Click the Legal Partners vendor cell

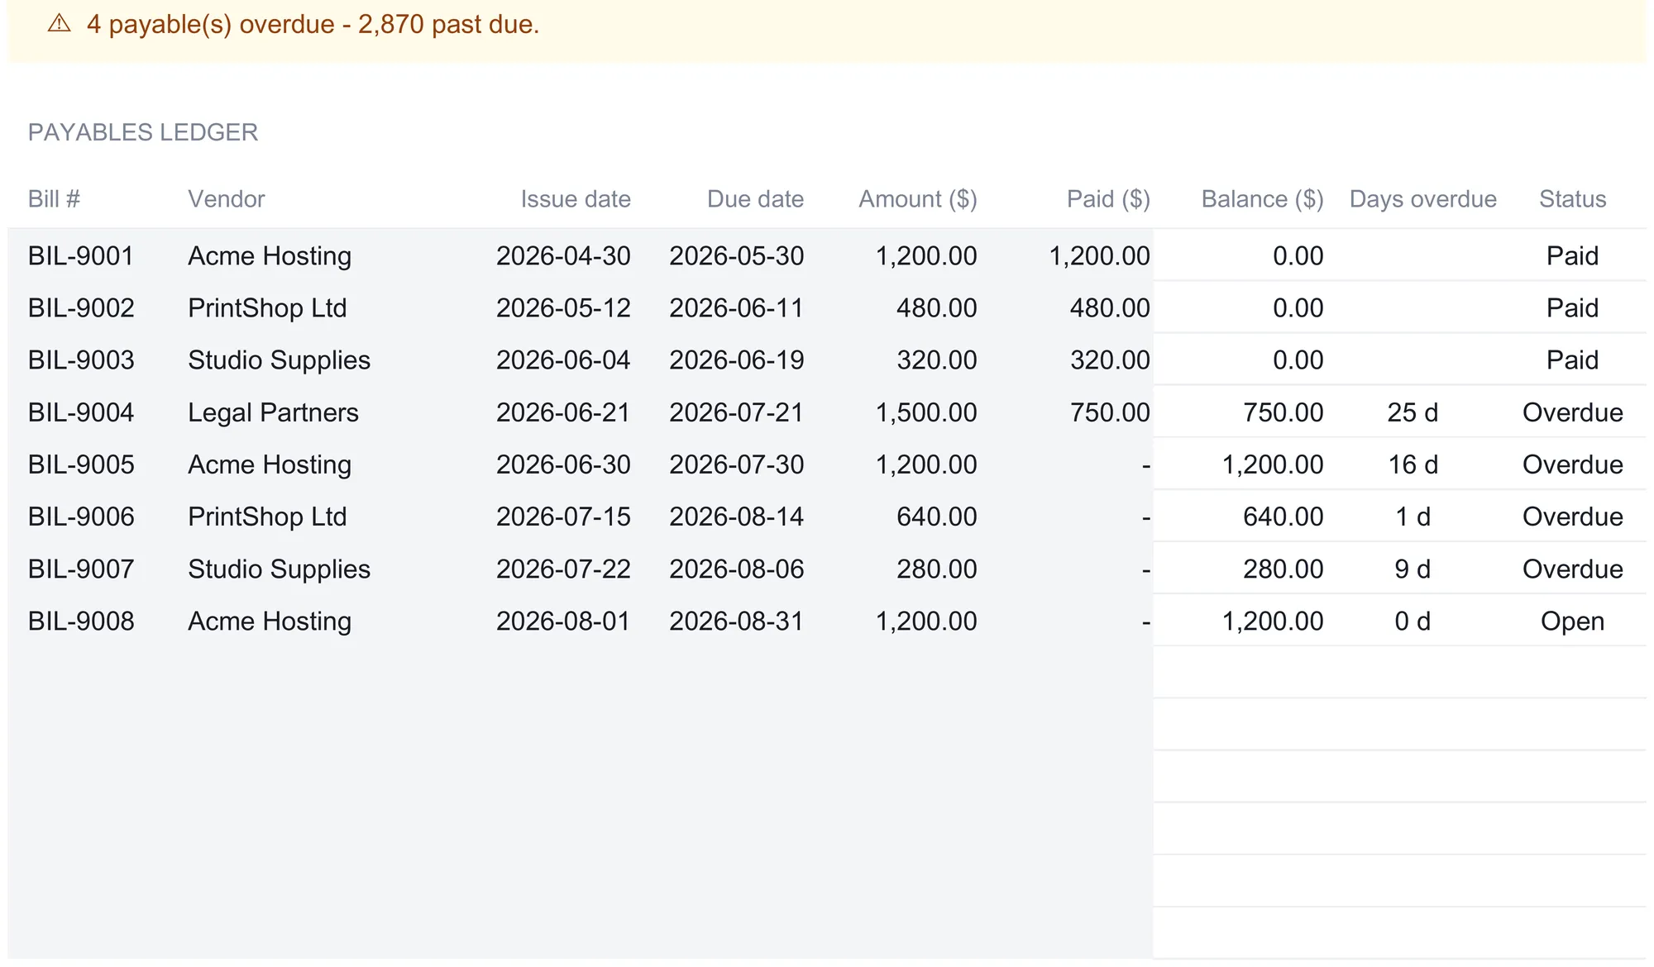[273, 412]
